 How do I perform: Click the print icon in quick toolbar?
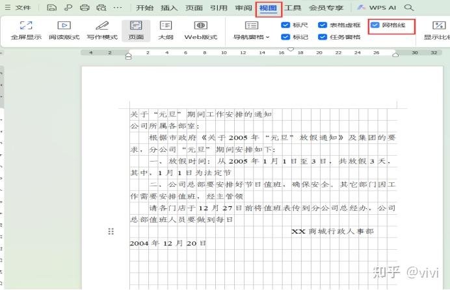pyautogui.click(x=85, y=8)
